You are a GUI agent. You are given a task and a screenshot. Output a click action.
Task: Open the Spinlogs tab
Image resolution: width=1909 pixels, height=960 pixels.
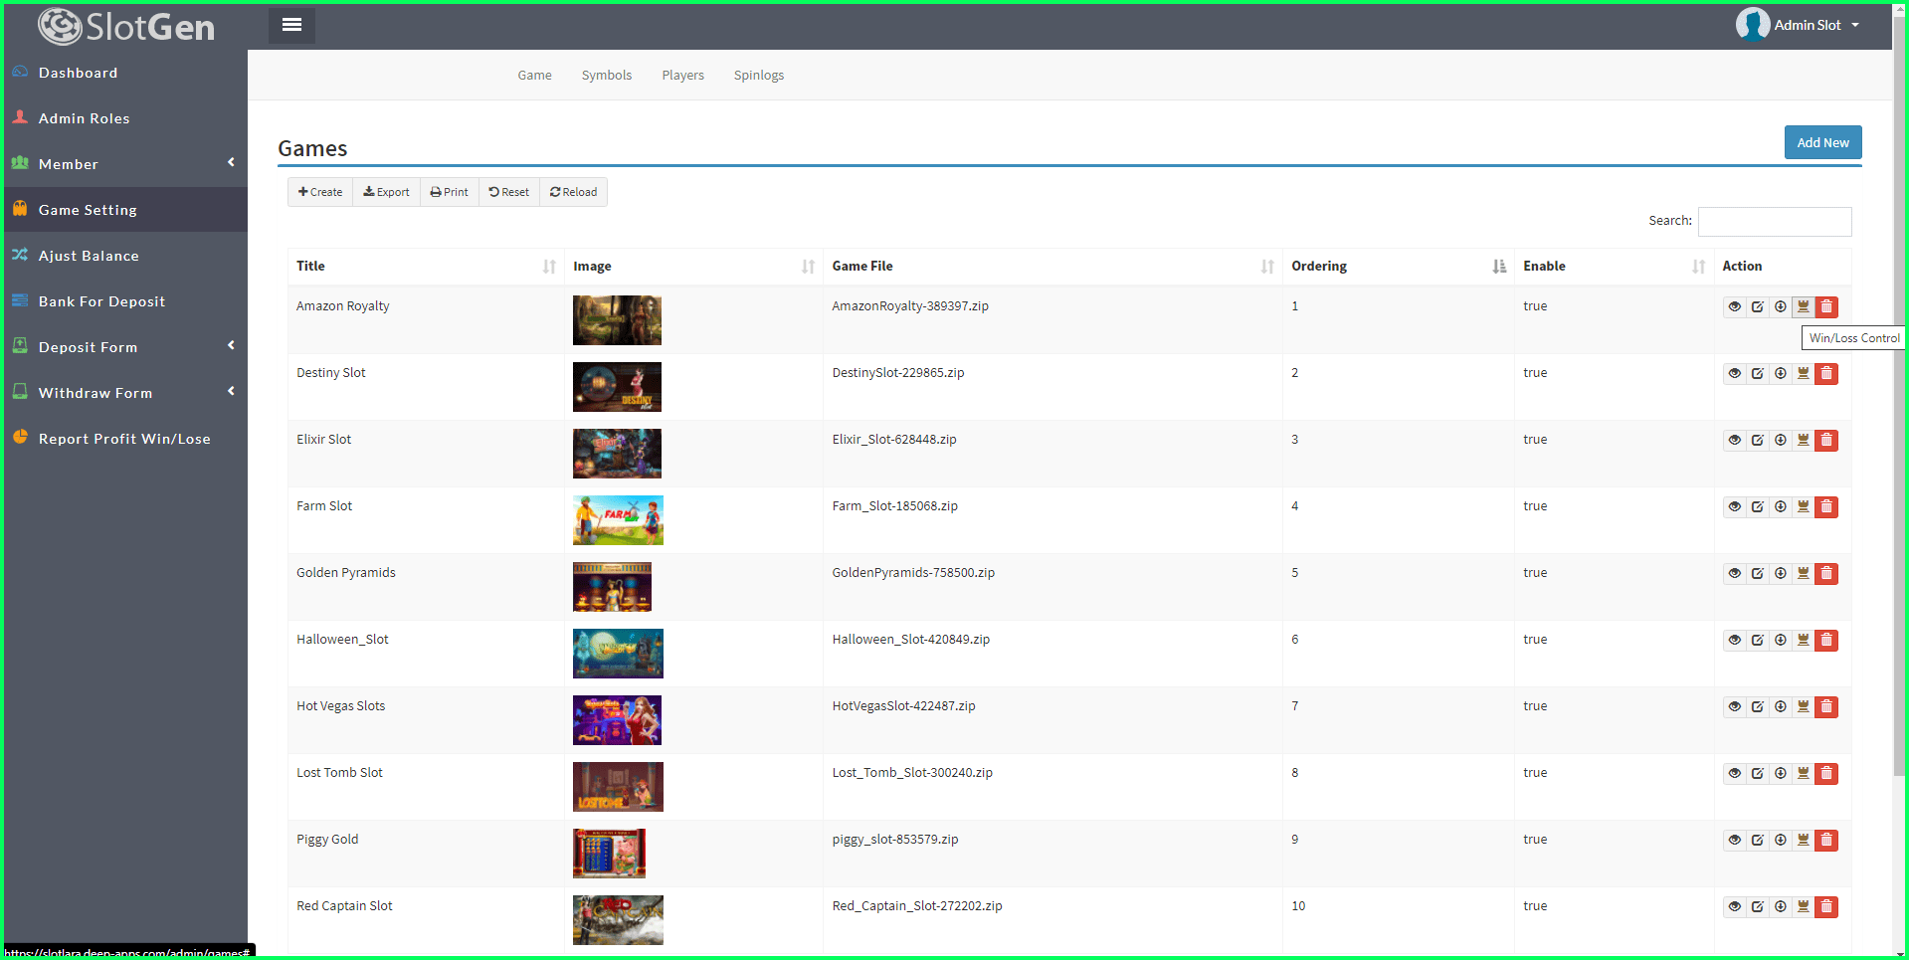coord(758,75)
